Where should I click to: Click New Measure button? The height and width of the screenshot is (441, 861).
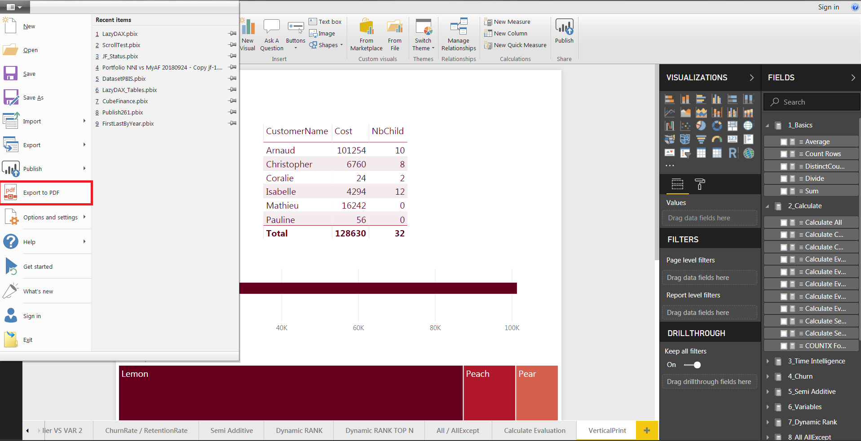(x=507, y=22)
